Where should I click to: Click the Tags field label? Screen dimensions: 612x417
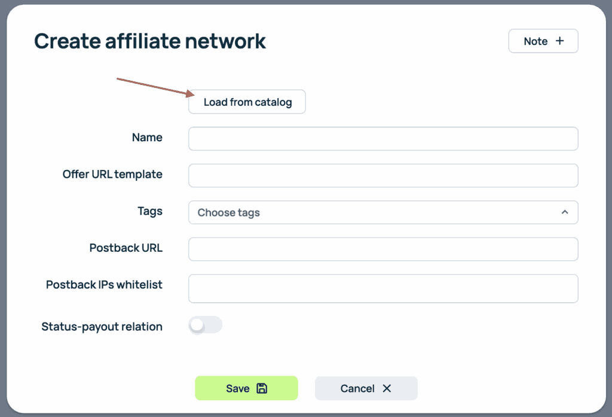pos(149,211)
